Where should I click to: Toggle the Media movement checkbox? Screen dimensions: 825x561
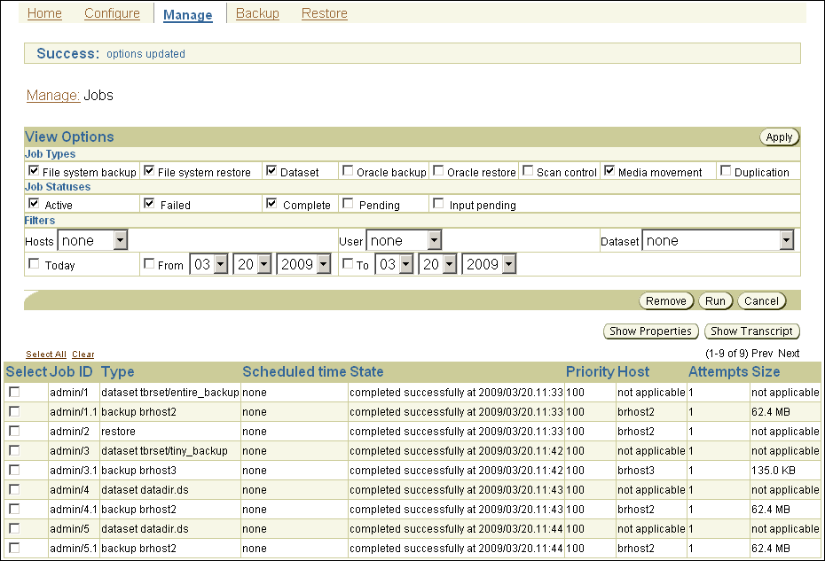pyautogui.click(x=609, y=170)
